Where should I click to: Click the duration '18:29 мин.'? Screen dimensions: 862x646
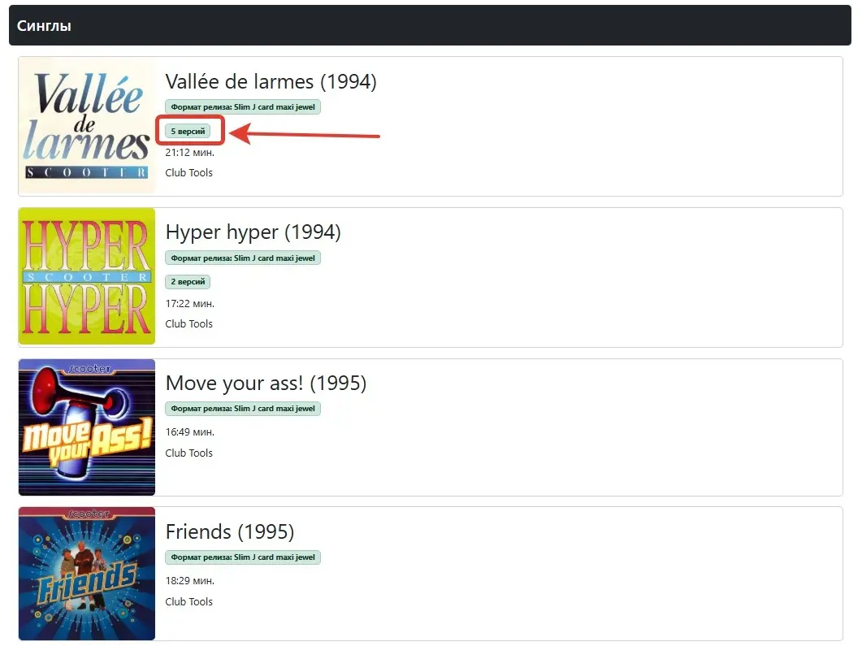189,580
